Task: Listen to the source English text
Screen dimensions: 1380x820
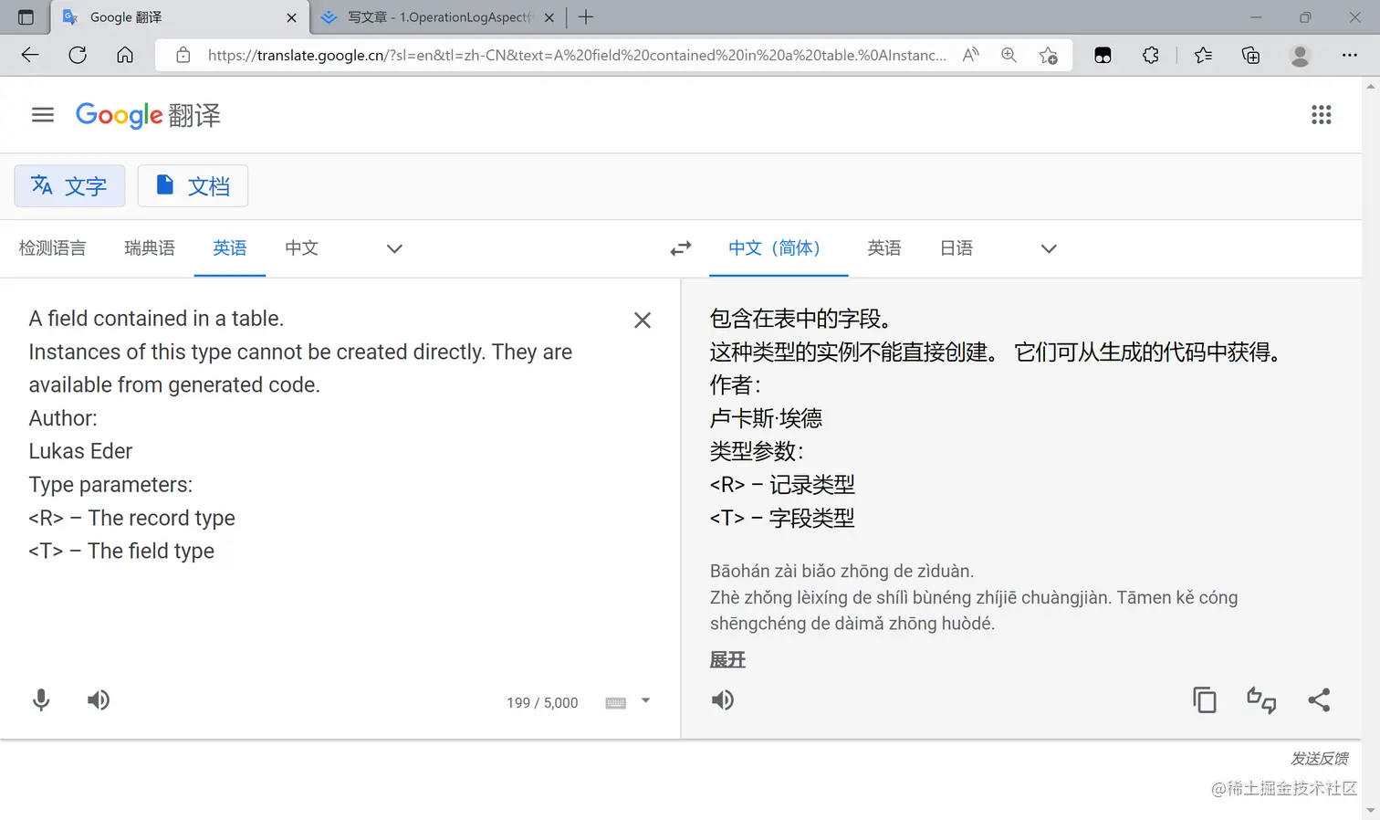Action: click(99, 700)
